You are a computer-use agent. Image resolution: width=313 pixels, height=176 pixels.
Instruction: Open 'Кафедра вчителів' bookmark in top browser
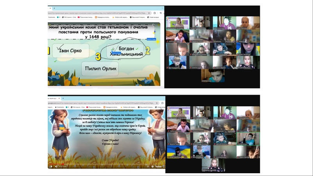pos(102,17)
